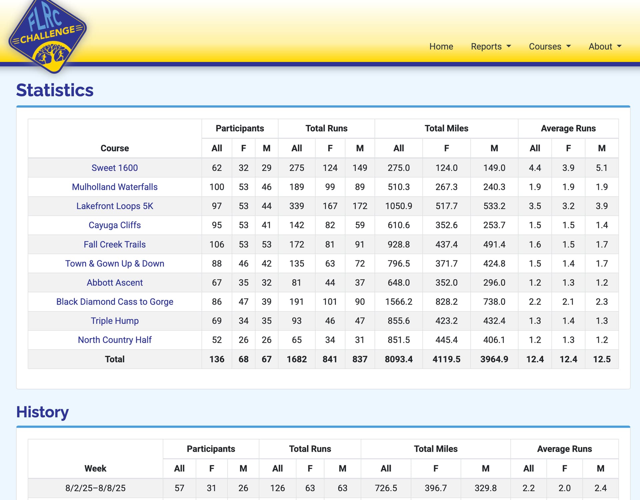Image resolution: width=640 pixels, height=500 pixels.
Task: Open the Triple Hump course link
Action: (114, 321)
